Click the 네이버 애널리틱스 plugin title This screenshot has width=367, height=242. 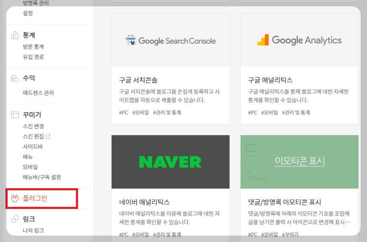[x=144, y=202]
